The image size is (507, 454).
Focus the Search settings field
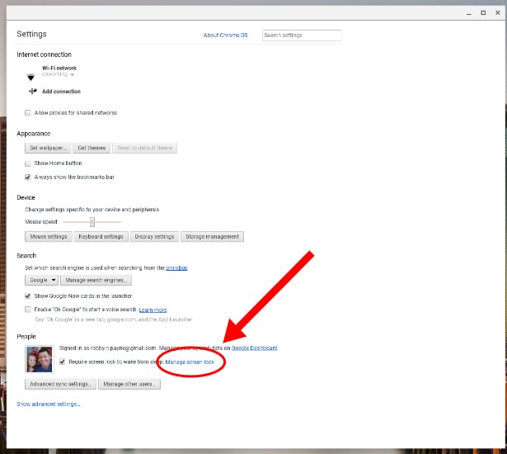pos(302,35)
